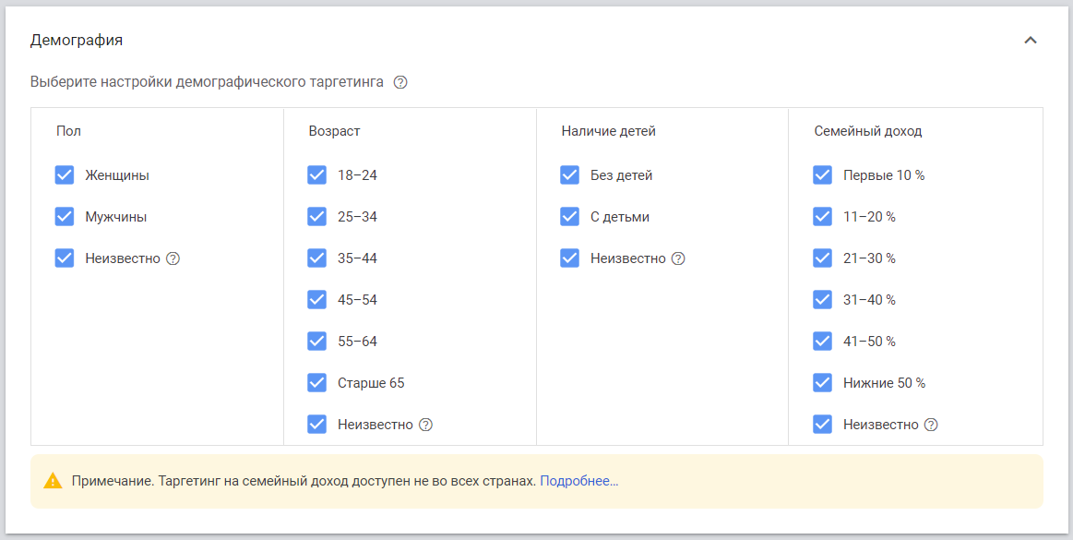This screenshot has width=1073, height=540.
Task: Toggle the Старше 65 checkbox
Action: point(317,383)
